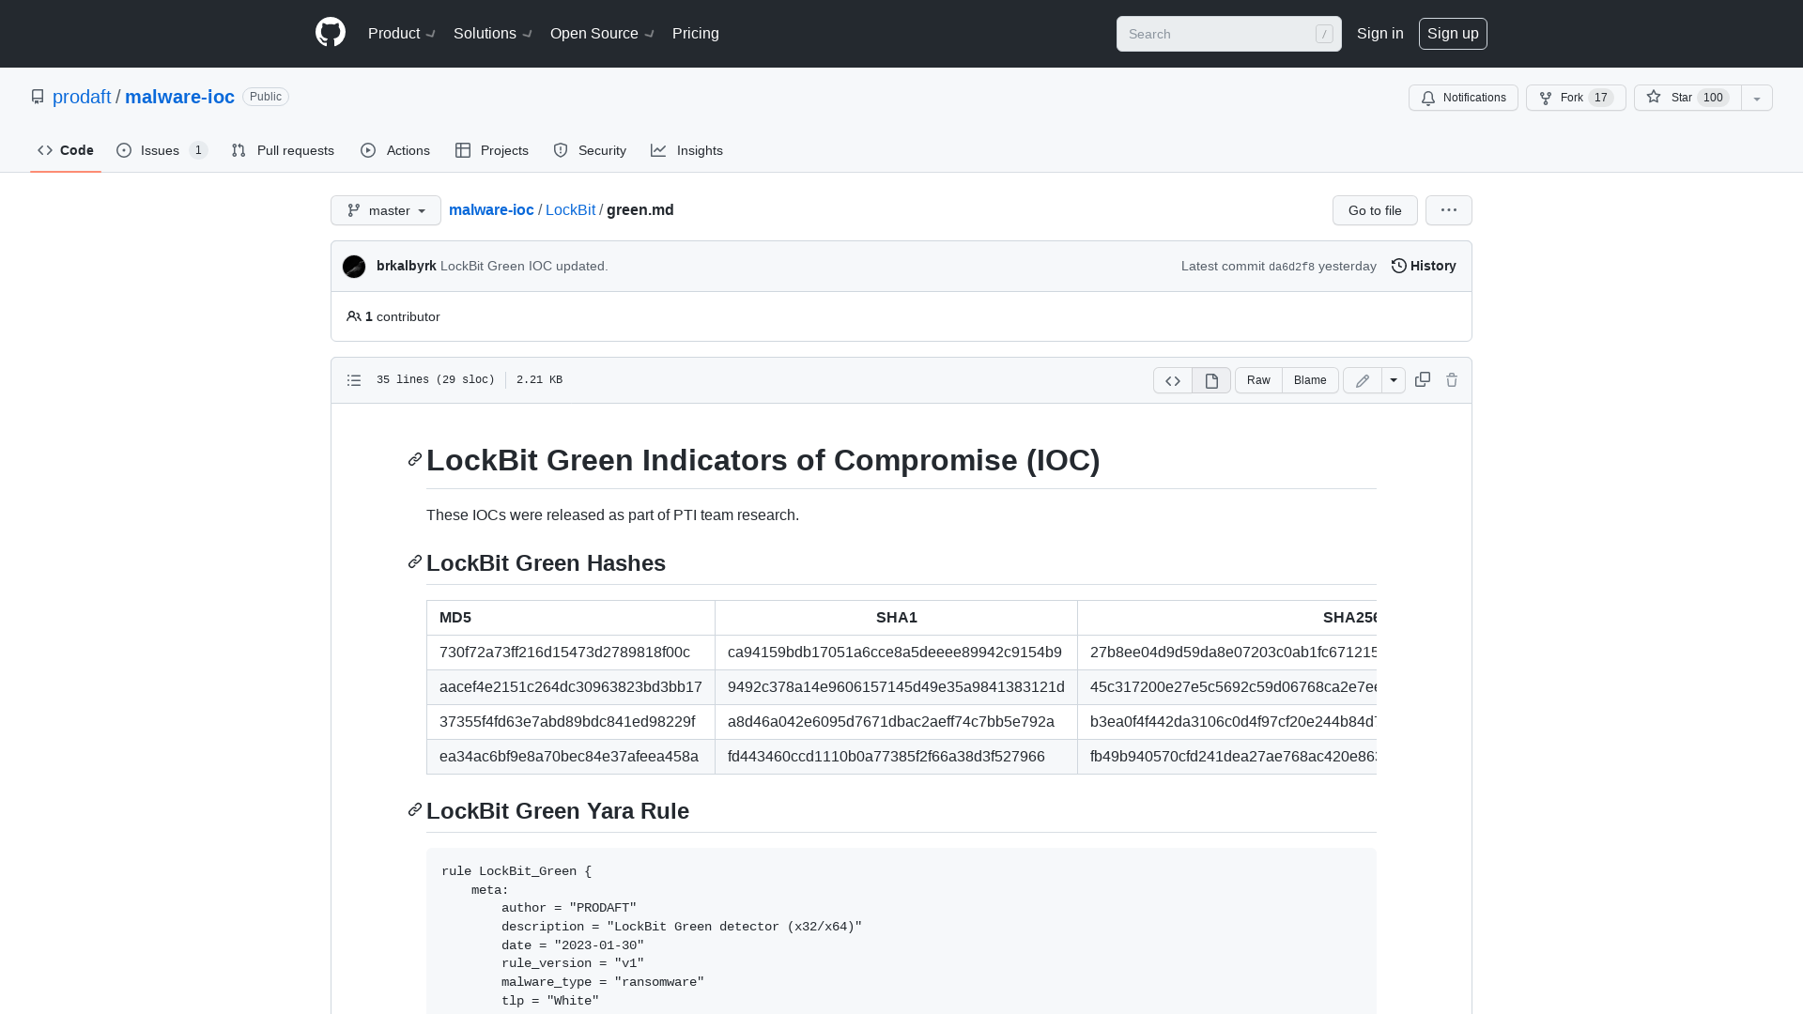Navigate to malware-ioc root in breadcrumb
Image resolution: width=1803 pixels, height=1014 pixels.
coord(491,209)
